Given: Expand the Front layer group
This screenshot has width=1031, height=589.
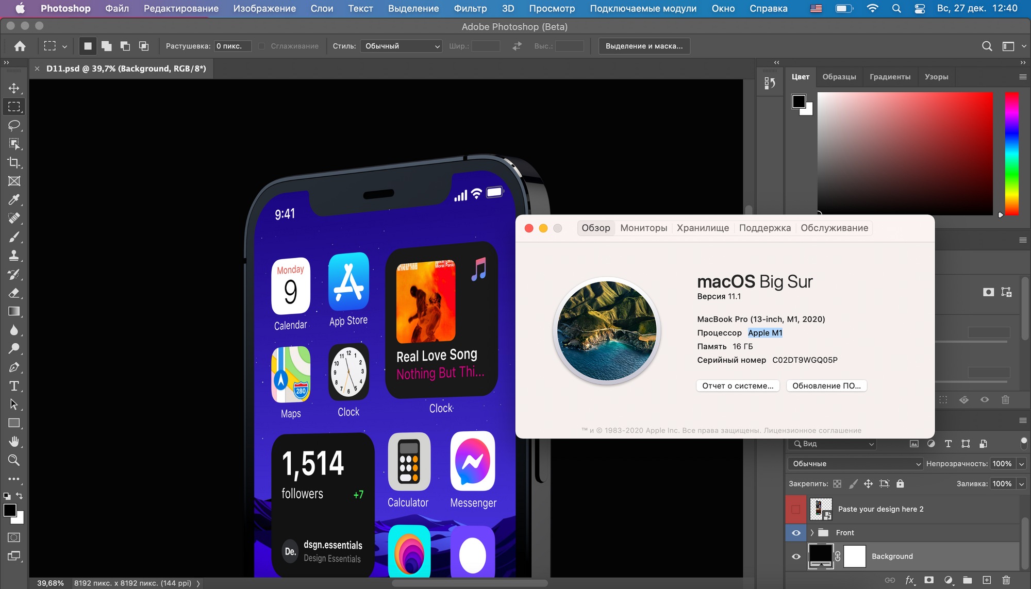Looking at the screenshot, I should click(x=812, y=532).
